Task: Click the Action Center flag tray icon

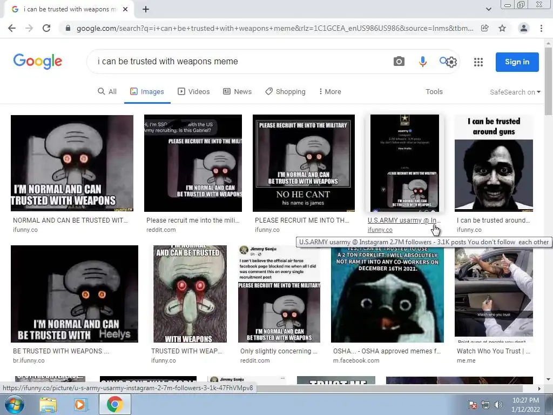Action: pos(472,405)
